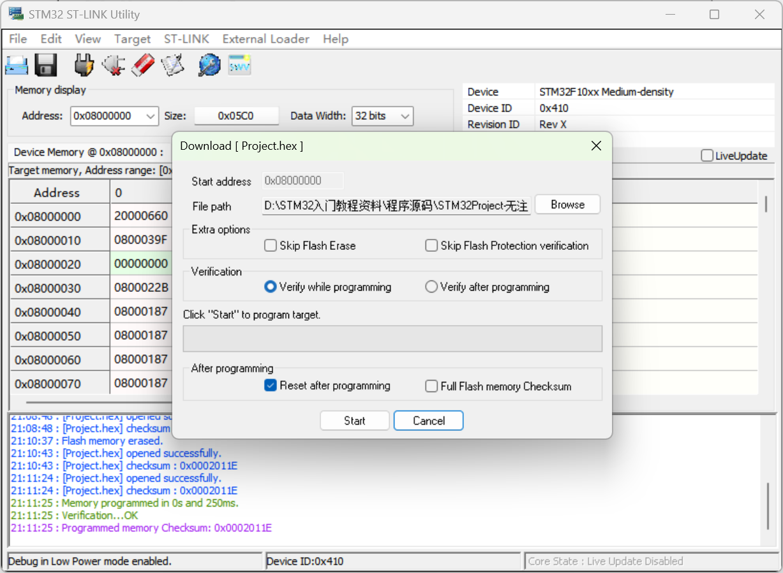The height and width of the screenshot is (573, 783).
Task: Open the View menu
Action: point(87,39)
